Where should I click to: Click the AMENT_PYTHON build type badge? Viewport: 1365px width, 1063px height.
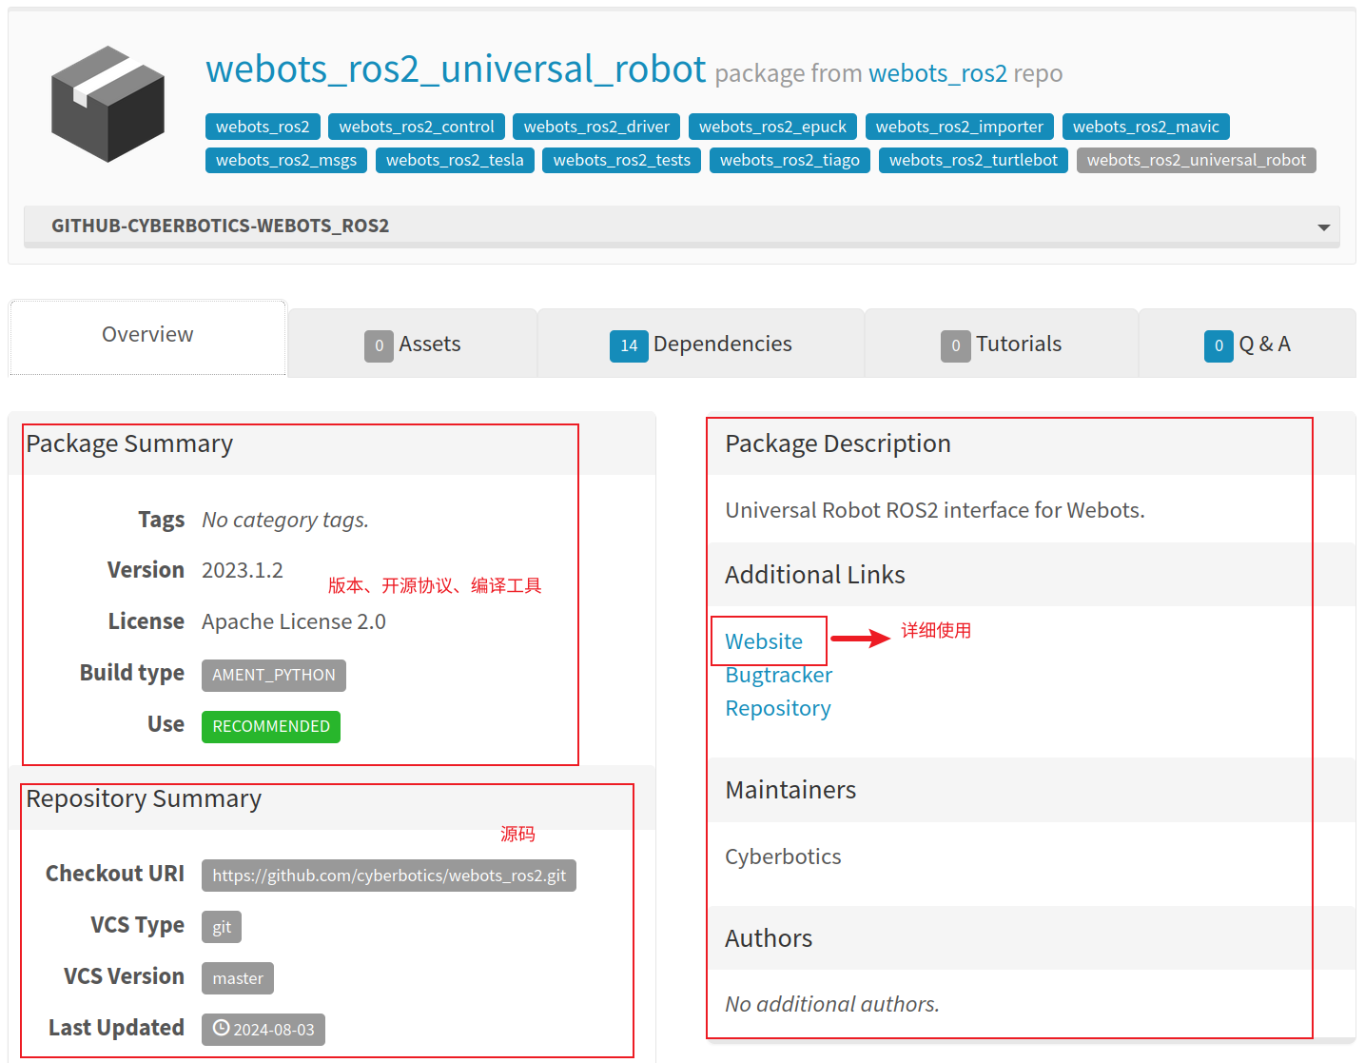274,675
